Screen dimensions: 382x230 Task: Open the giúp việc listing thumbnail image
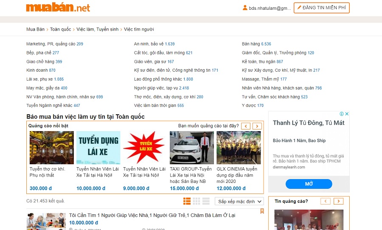coord(46,222)
